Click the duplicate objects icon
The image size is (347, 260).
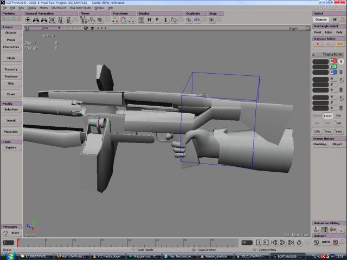click(x=189, y=20)
